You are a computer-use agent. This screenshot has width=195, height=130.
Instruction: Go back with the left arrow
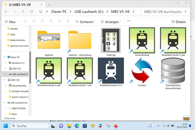tap(6, 11)
